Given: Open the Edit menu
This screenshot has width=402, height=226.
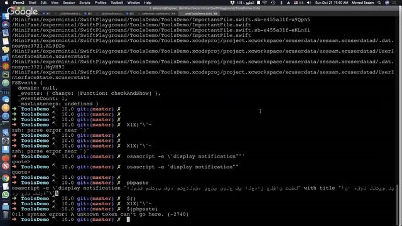Looking at the screenshot, I should (x=43, y=3).
